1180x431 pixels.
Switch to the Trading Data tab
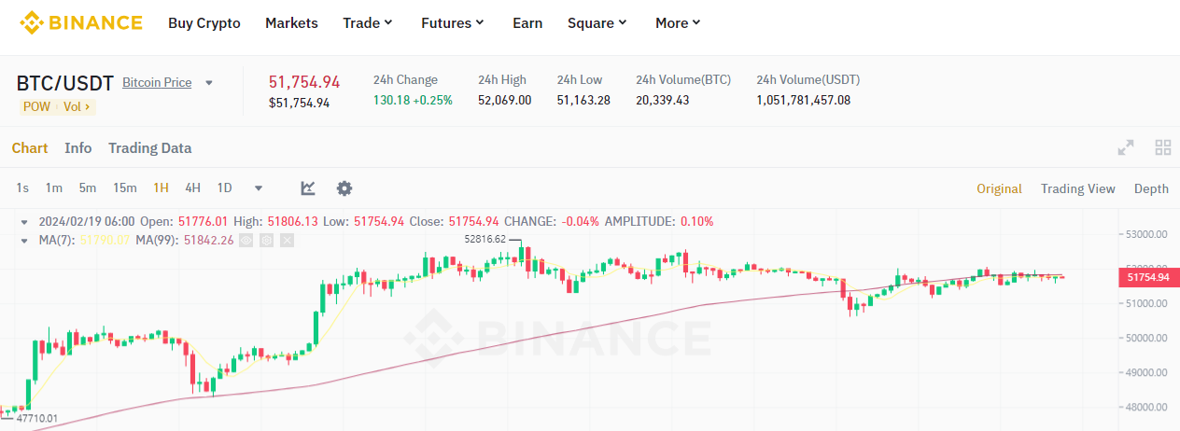coord(149,147)
